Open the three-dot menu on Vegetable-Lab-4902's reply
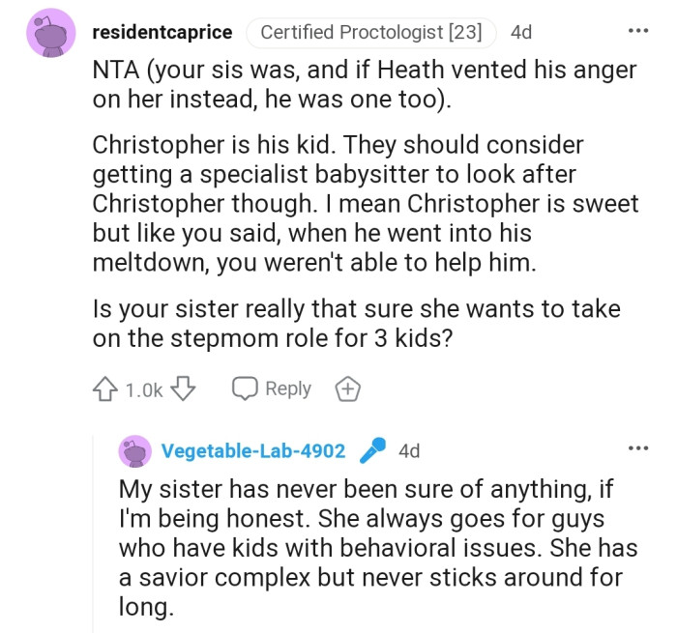 click(638, 449)
